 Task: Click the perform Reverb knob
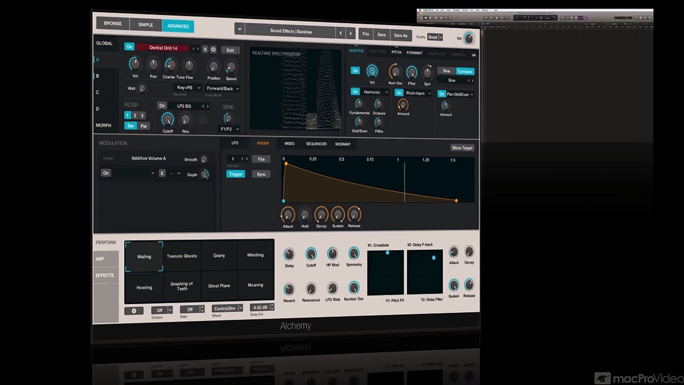289,290
